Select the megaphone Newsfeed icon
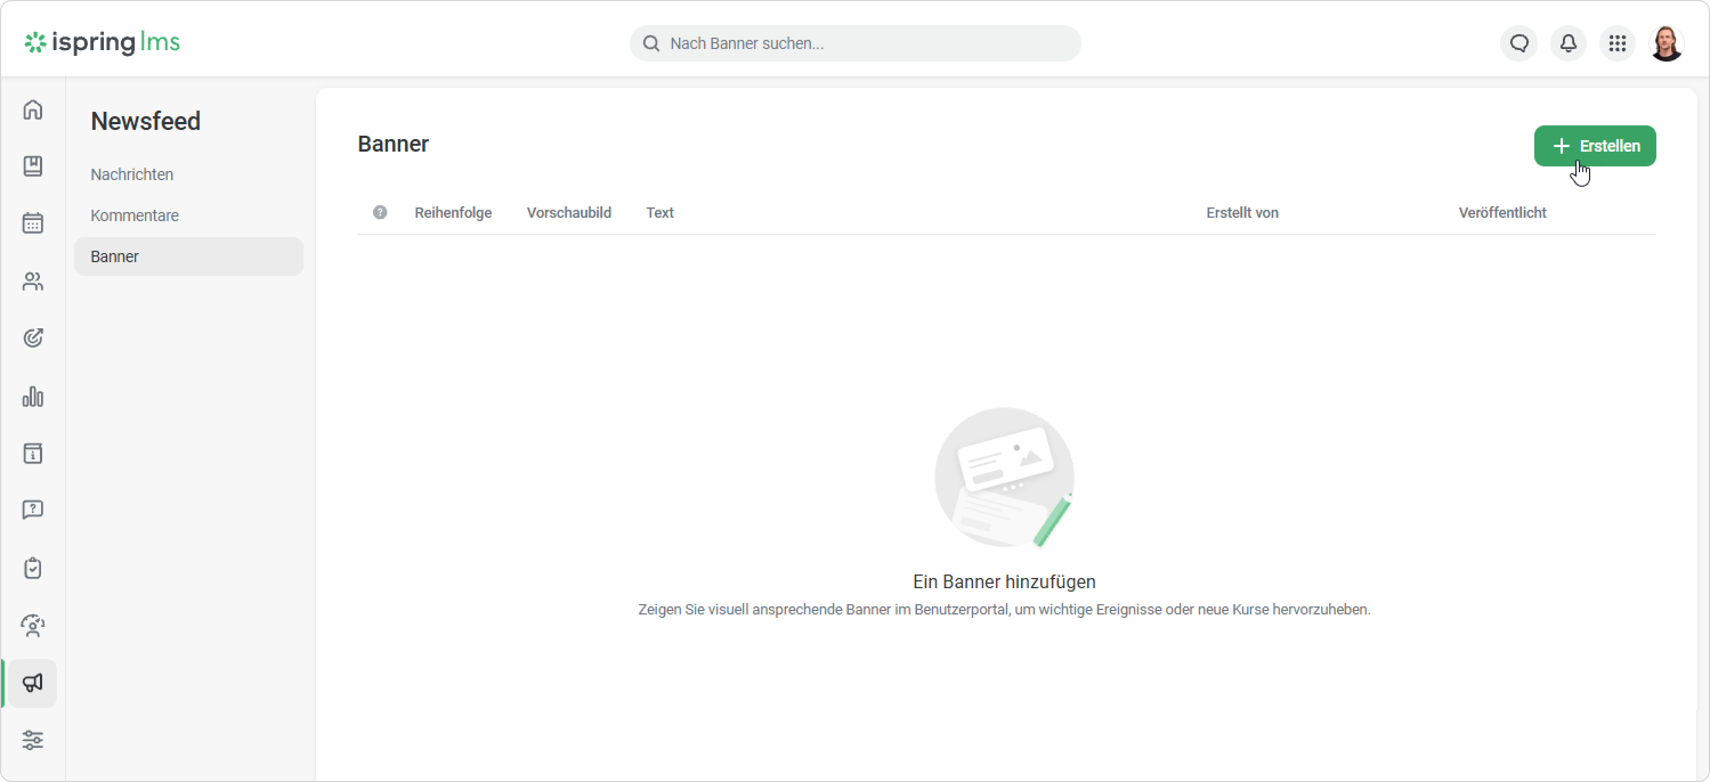1710x782 pixels. [33, 683]
